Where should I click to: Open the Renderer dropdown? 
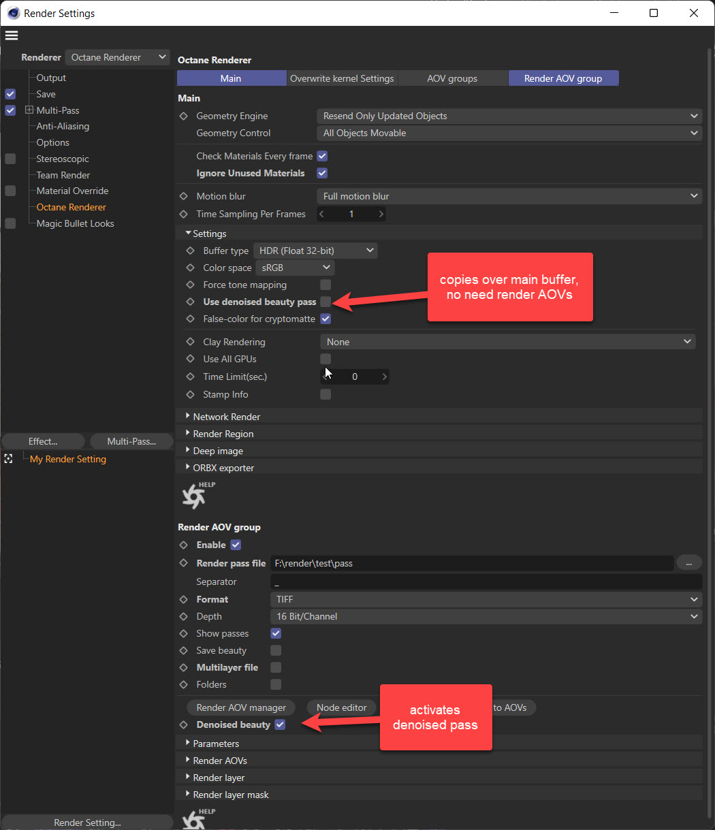pos(117,58)
